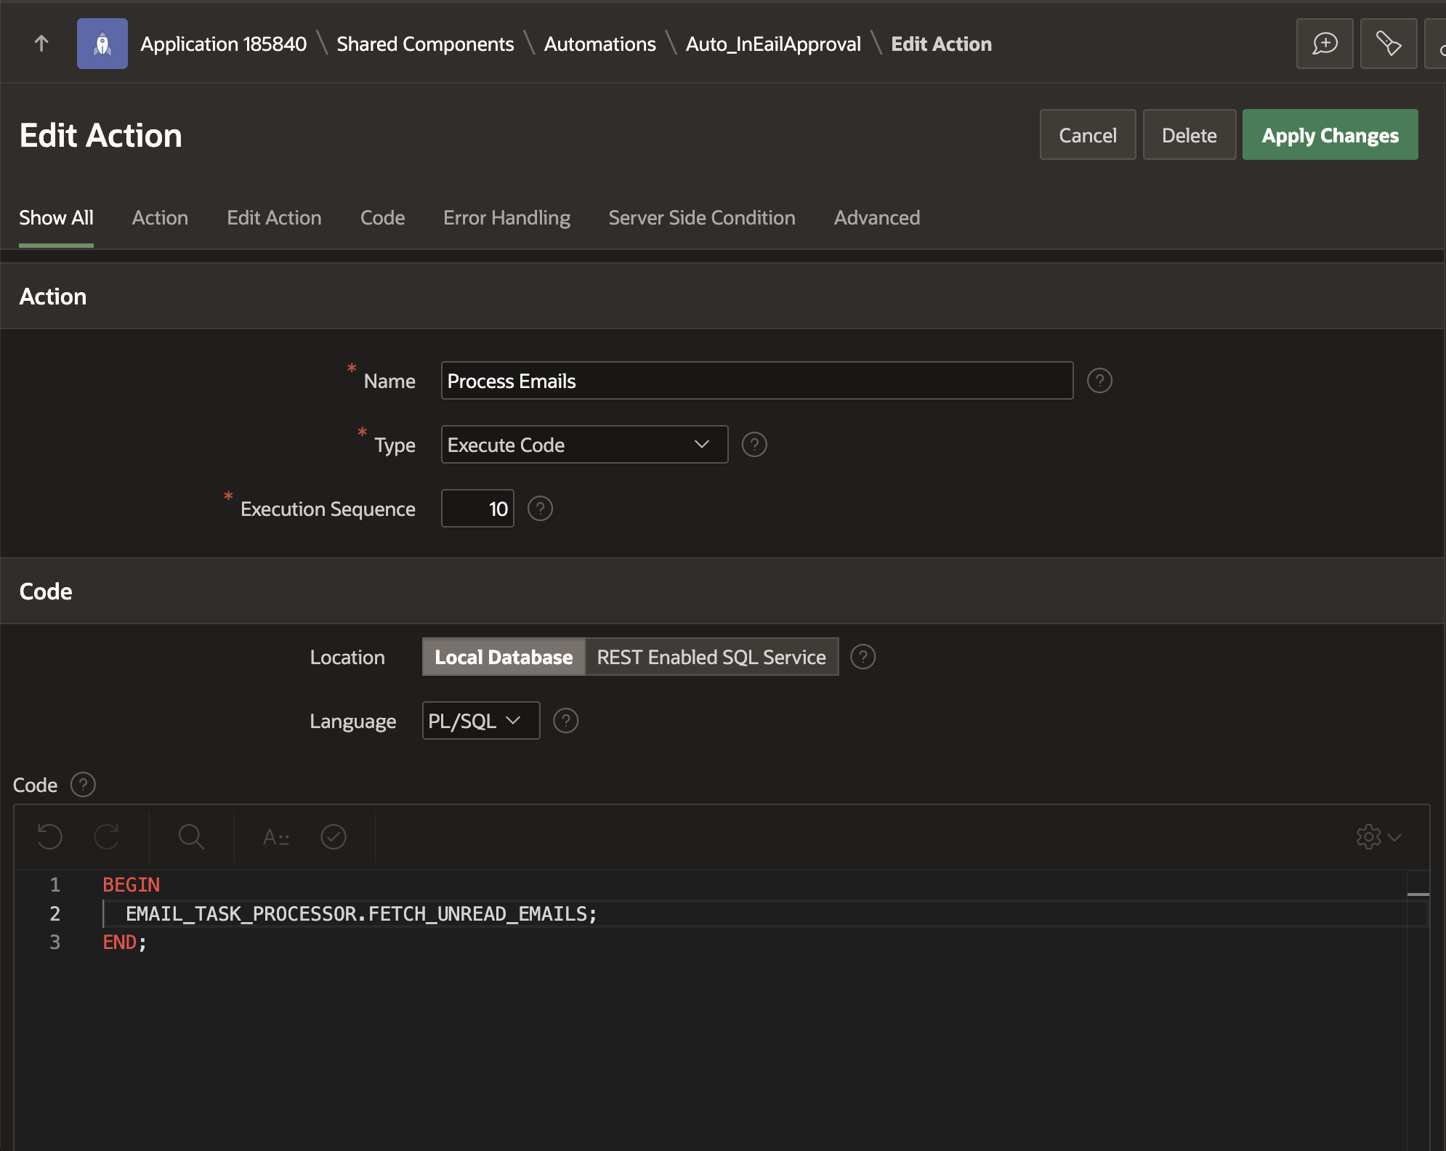Switch location to REST Enabled SQL Service
1446x1151 pixels.
711,656
